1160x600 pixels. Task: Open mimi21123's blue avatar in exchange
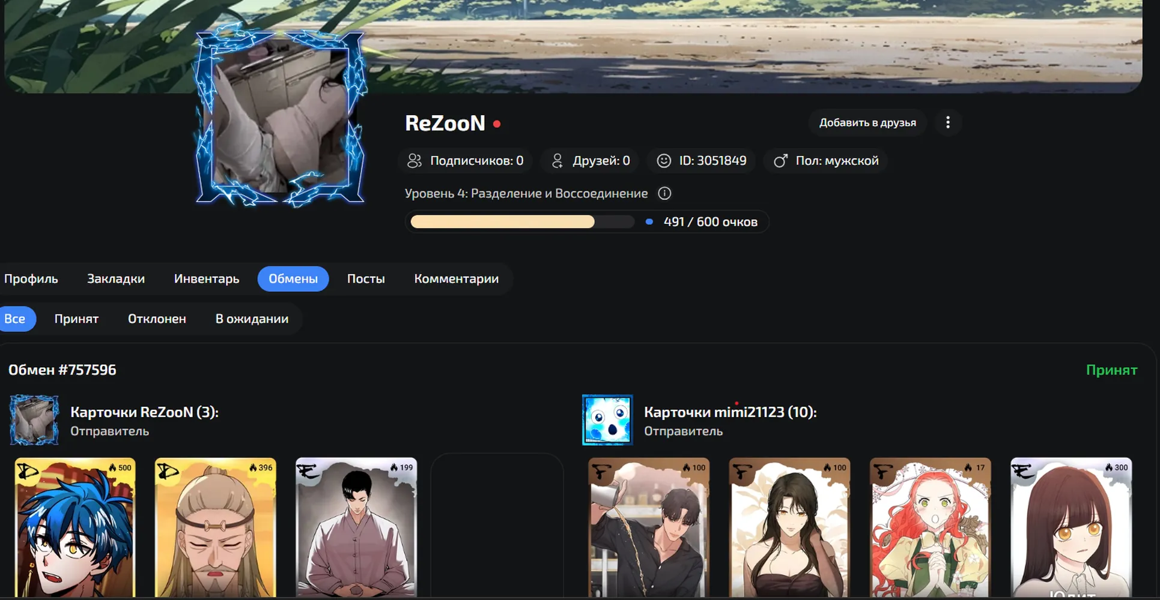(x=607, y=419)
